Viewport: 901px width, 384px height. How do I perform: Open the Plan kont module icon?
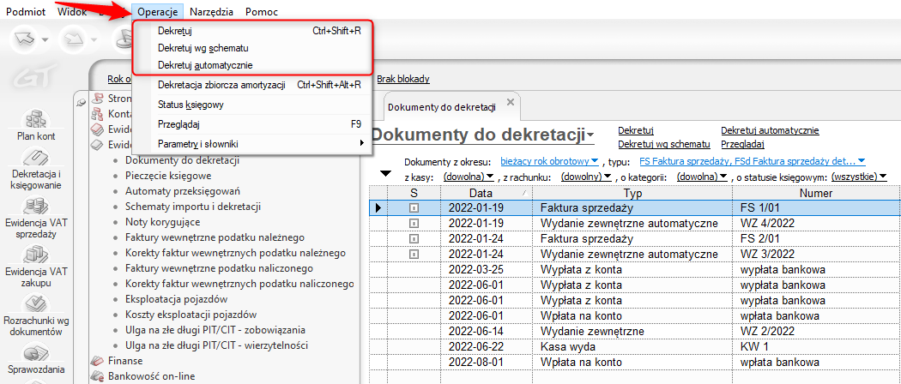point(35,120)
